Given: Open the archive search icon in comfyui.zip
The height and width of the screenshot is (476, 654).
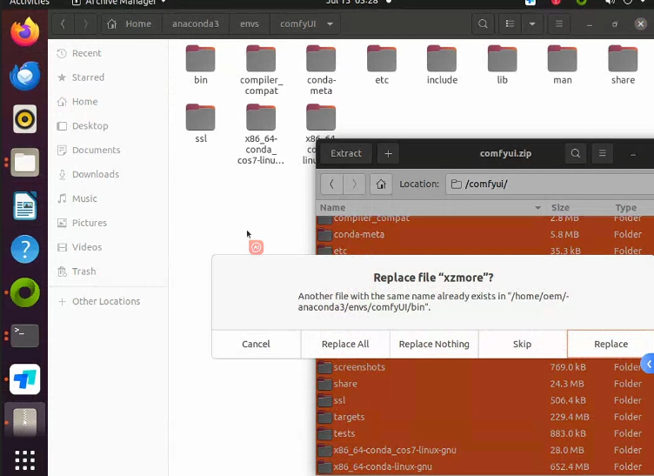Looking at the screenshot, I should click(575, 153).
